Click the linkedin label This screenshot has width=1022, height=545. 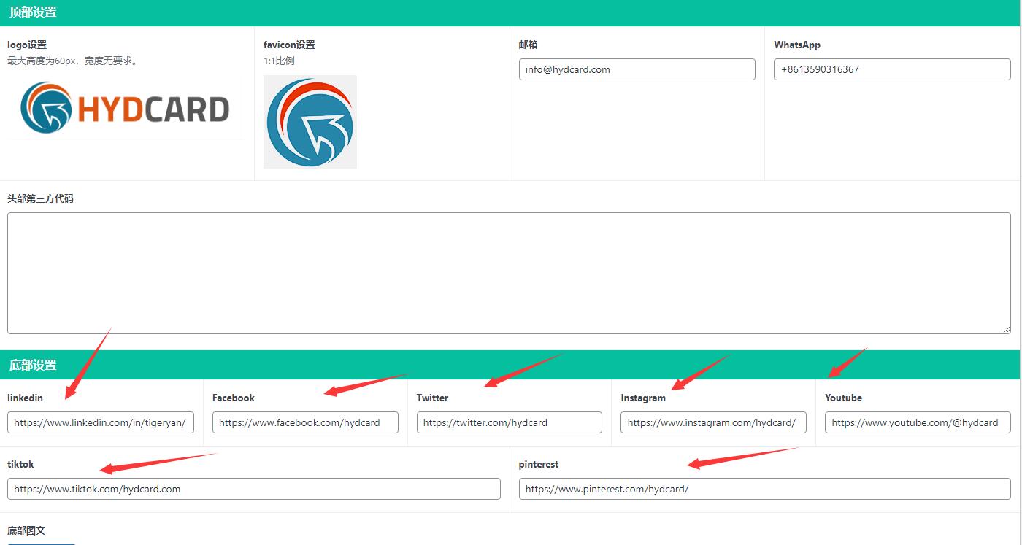25,398
